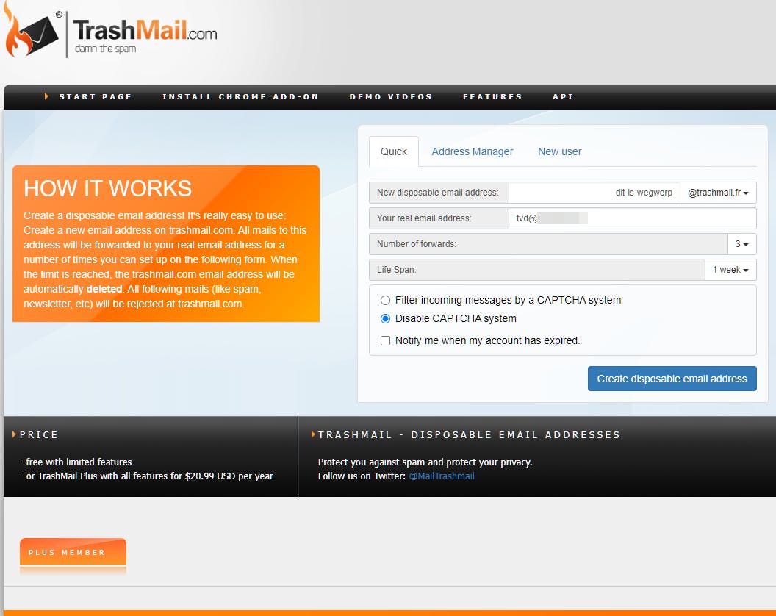Open Install Chrome Add-on menu item

(x=240, y=96)
